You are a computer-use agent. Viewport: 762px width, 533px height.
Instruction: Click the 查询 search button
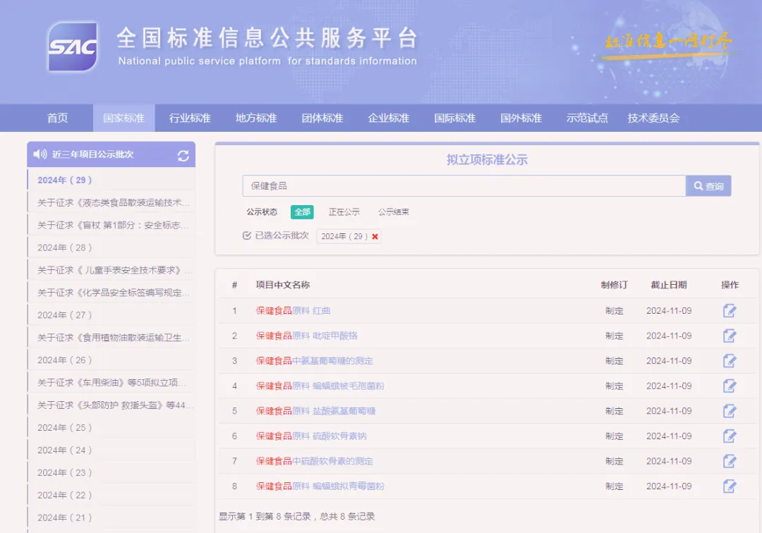click(708, 186)
